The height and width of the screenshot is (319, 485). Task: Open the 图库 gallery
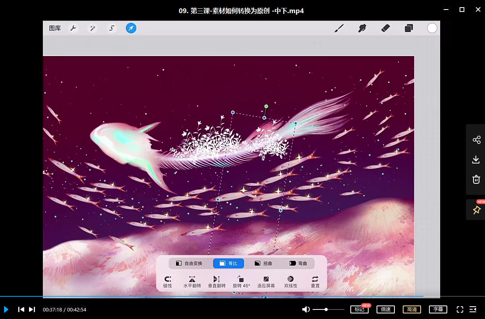point(55,28)
